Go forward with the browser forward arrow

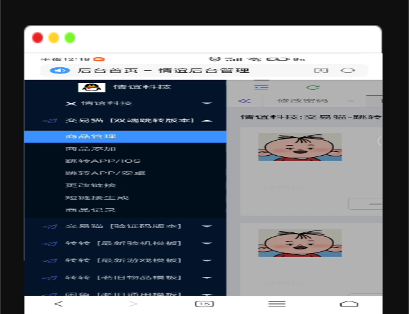pyautogui.click(x=133, y=304)
